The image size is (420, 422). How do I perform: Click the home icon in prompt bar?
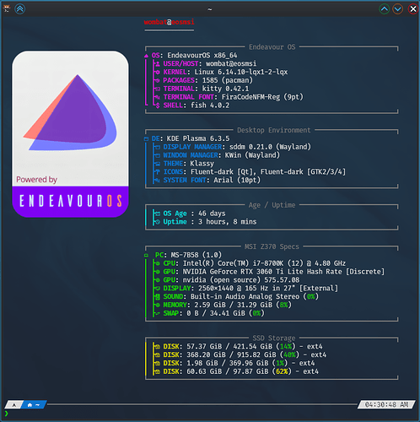[30, 405]
